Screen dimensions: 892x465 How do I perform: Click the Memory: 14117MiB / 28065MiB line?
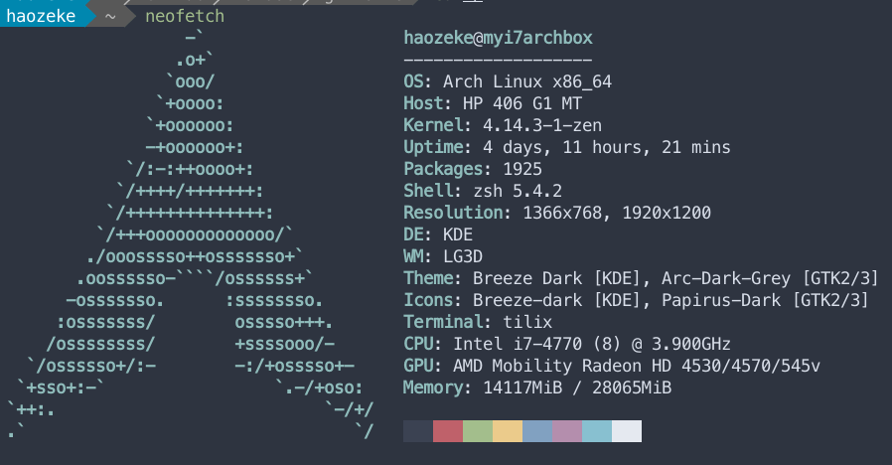tap(537, 387)
